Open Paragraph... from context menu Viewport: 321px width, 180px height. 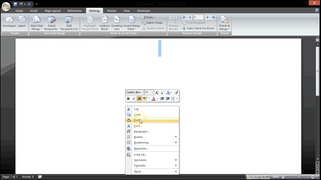(152, 131)
